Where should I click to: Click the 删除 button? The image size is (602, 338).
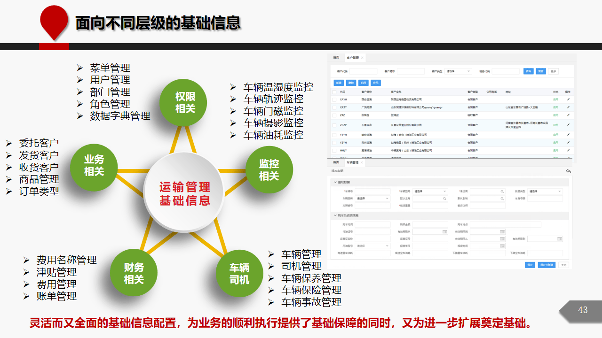click(351, 83)
